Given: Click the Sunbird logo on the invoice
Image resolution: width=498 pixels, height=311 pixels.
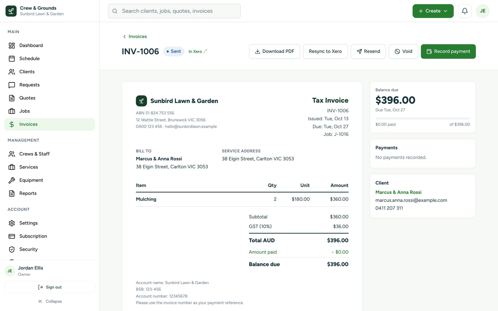Looking at the screenshot, I should pyautogui.click(x=141, y=101).
